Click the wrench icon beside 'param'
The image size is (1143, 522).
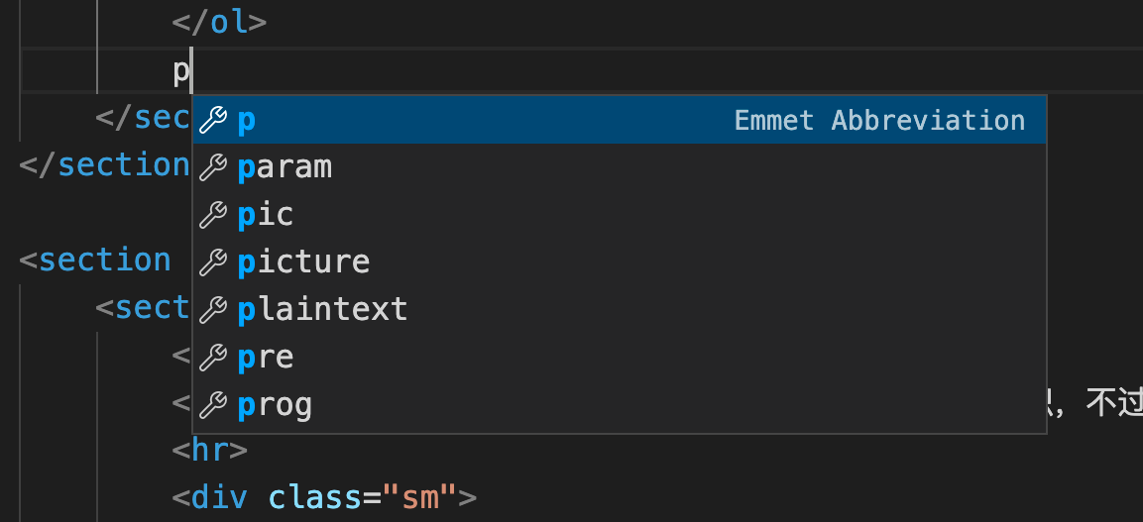(x=213, y=167)
